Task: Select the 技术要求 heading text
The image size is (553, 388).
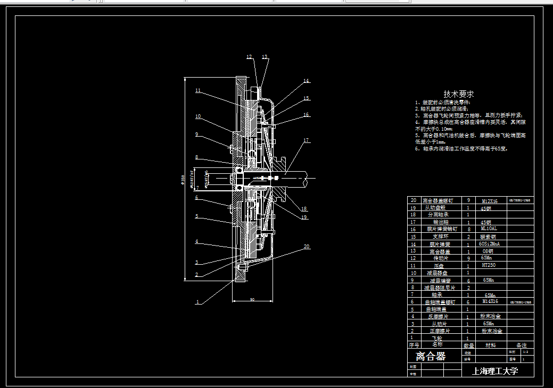Action: pyautogui.click(x=458, y=94)
